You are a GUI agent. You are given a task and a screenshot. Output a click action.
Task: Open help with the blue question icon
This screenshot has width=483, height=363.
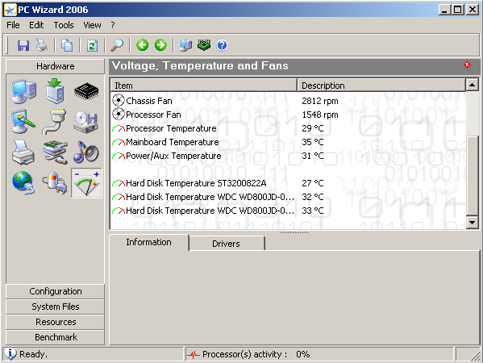[222, 45]
